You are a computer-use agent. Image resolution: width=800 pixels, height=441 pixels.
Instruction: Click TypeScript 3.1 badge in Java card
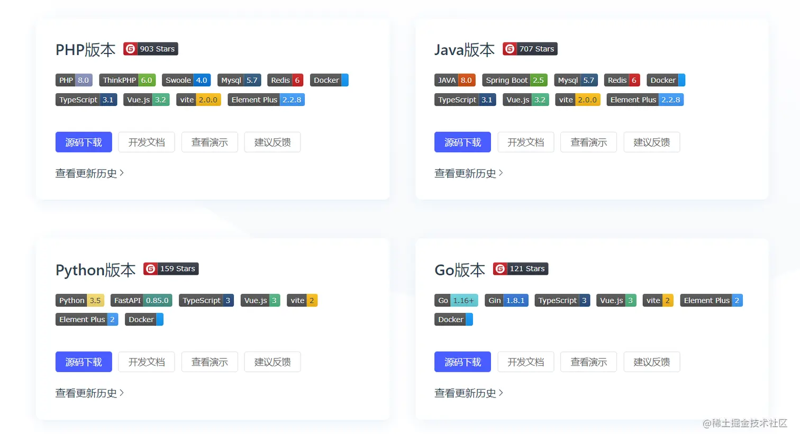465,100
